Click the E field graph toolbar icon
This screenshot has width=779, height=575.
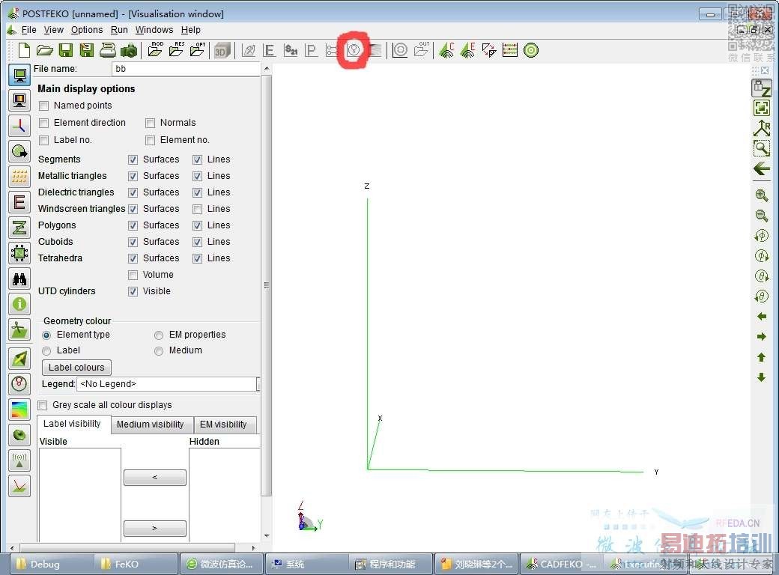click(x=269, y=50)
